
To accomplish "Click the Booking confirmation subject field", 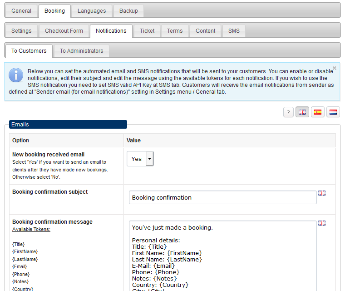I will click(223, 197).
